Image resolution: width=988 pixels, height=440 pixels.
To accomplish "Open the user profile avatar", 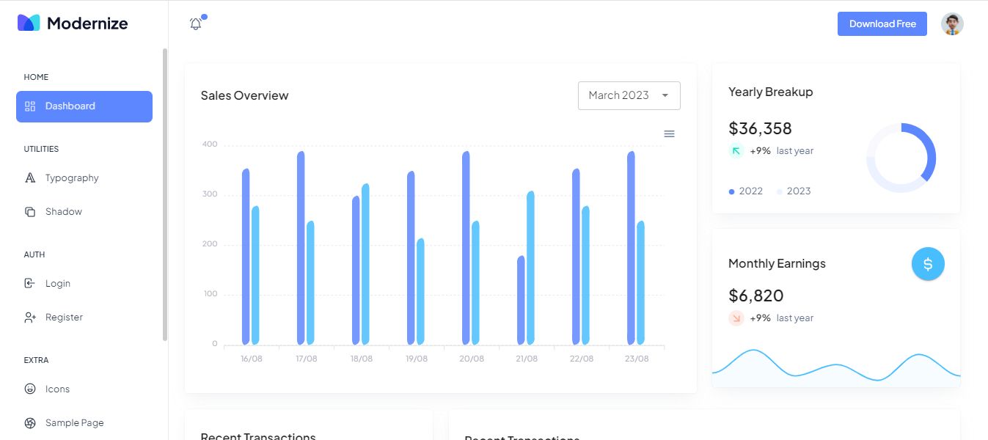I will pos(952,24).
